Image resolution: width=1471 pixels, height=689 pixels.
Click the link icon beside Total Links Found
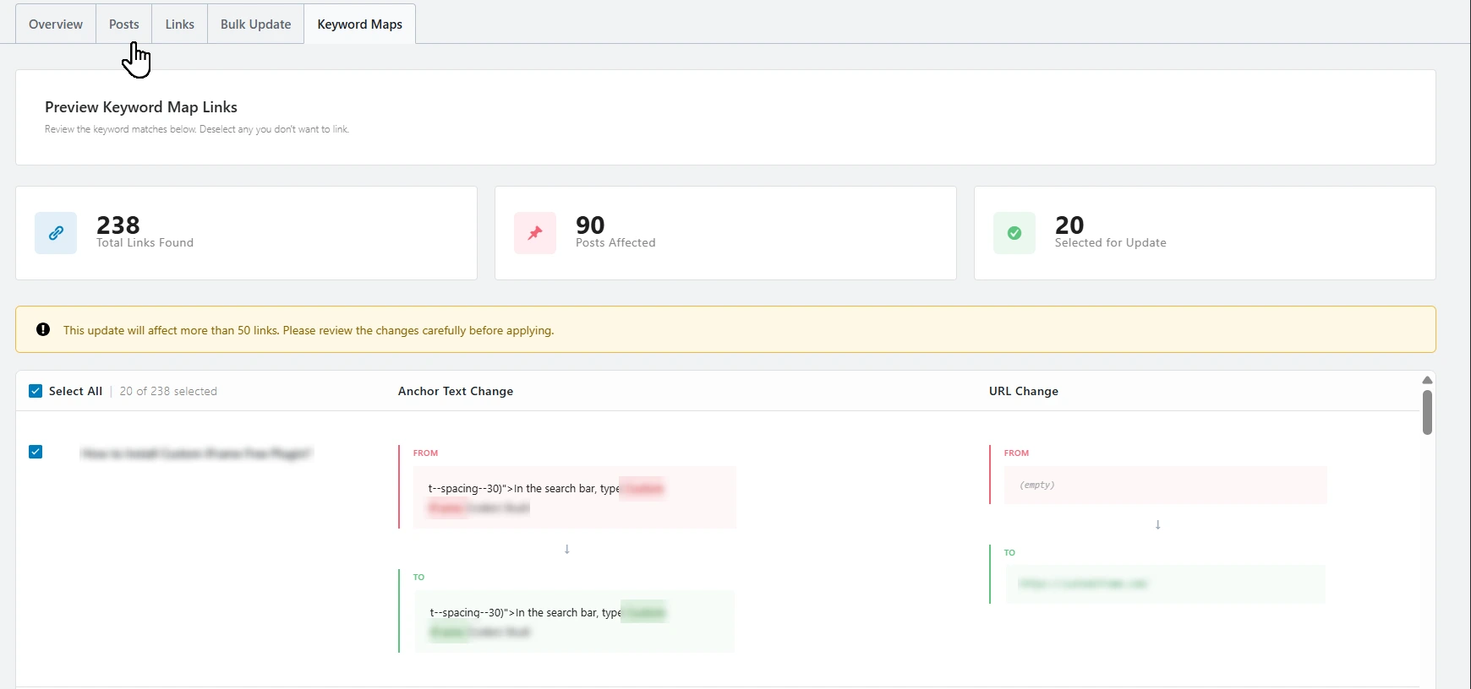pos(56,233)
